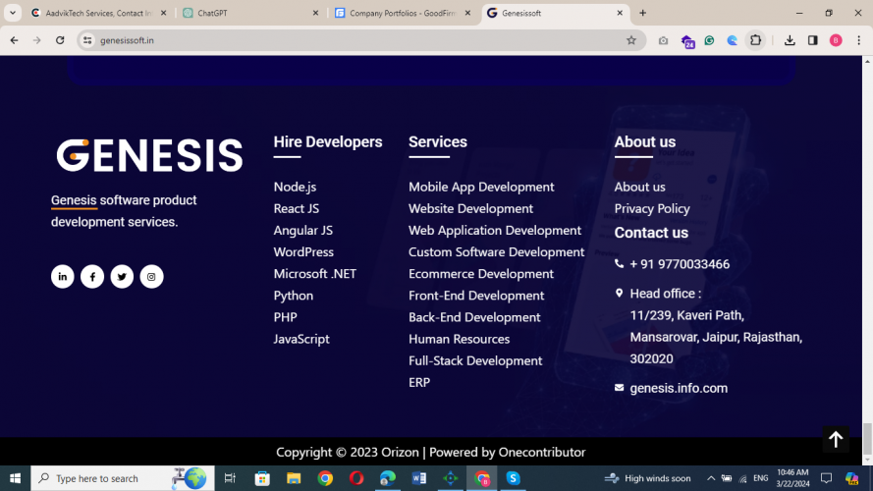Open the Windows Start menu
The width and height of the screenshot is (873, 491).
tap(15, 478)
